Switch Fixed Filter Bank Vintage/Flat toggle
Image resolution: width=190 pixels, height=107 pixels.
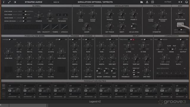[10, 40]
